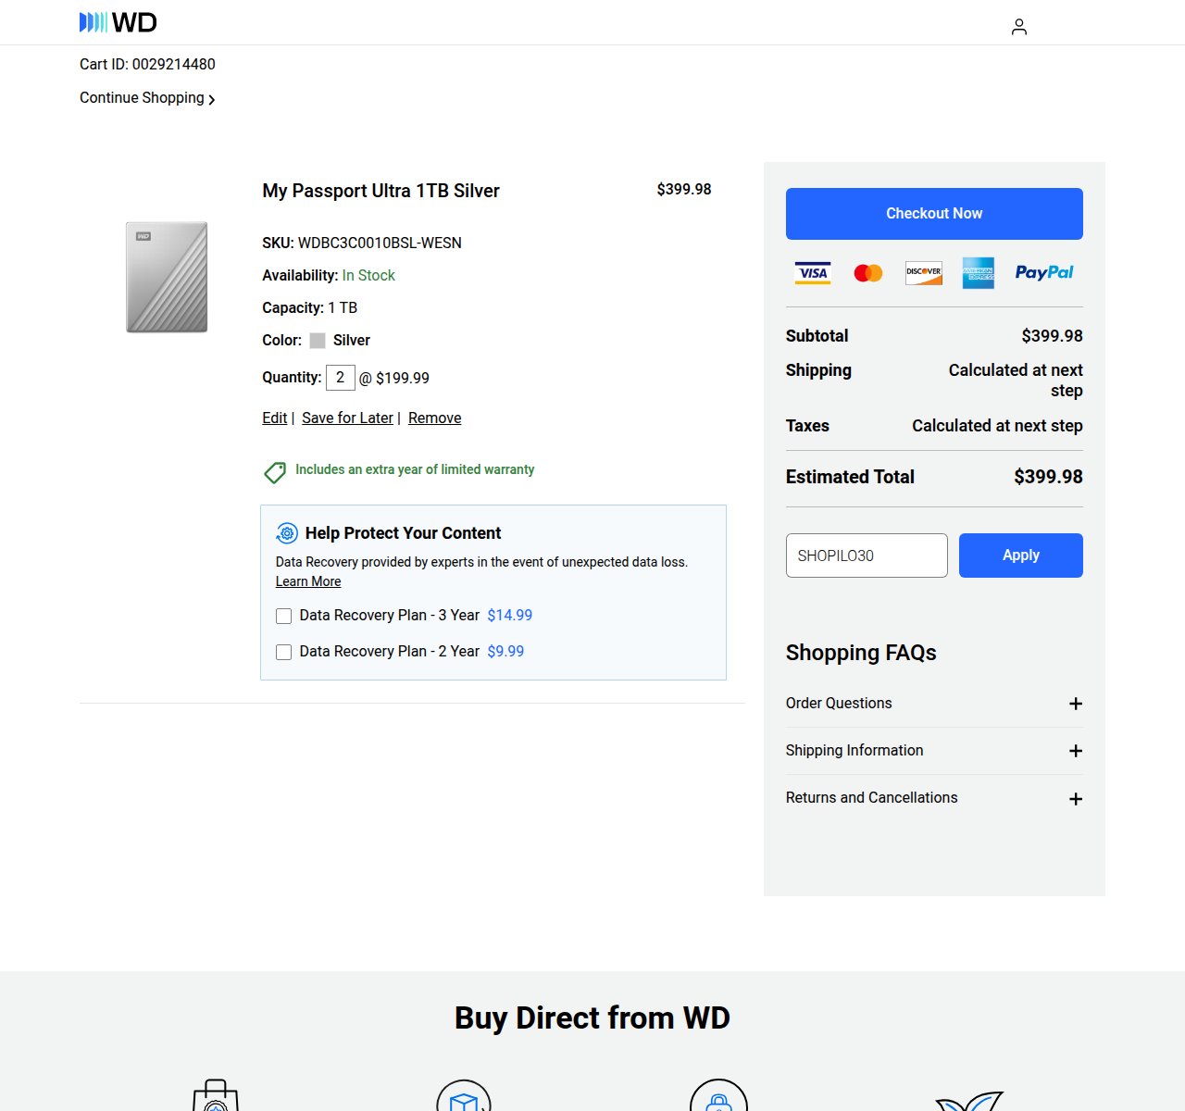Click the promo code input field
The image size is (1185, 1111).
[867, 555]
